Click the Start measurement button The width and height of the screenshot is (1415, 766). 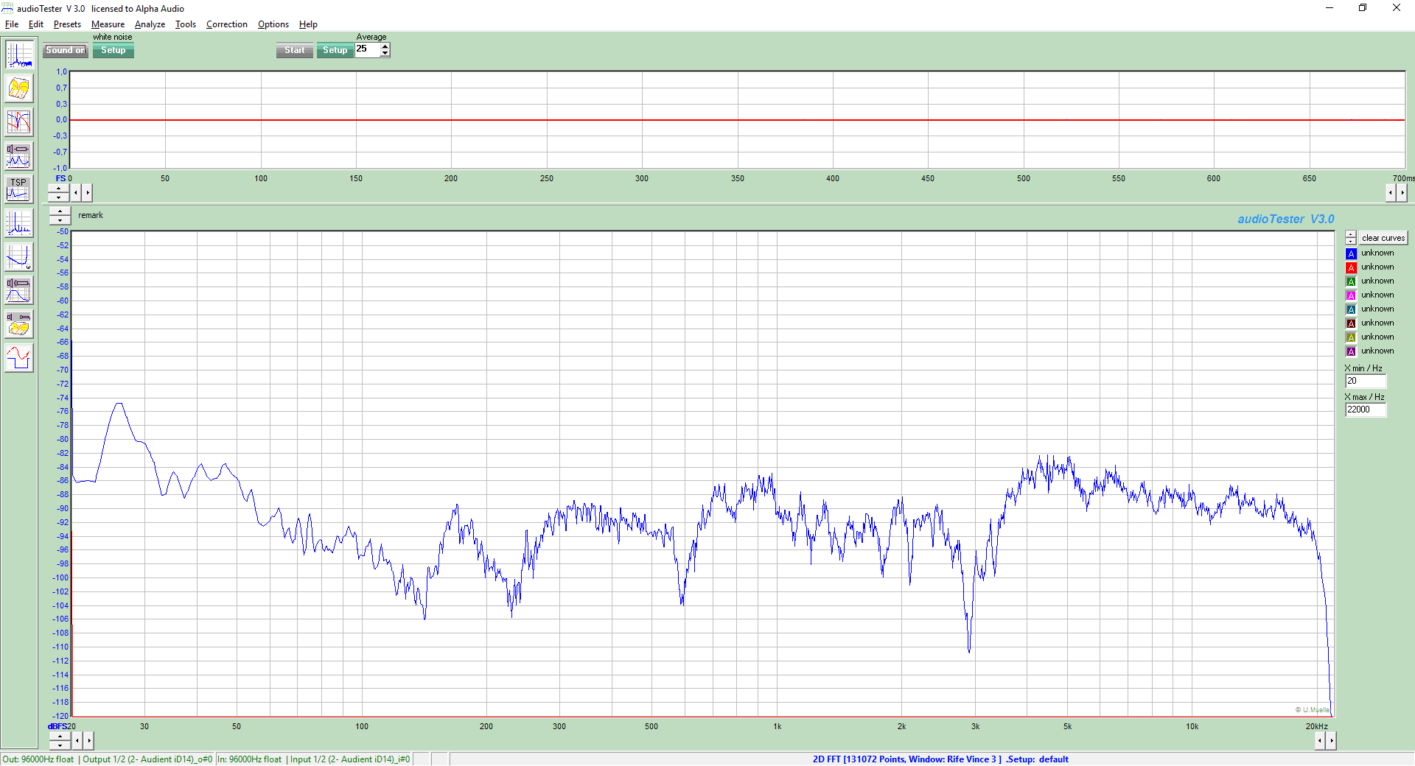295,50
